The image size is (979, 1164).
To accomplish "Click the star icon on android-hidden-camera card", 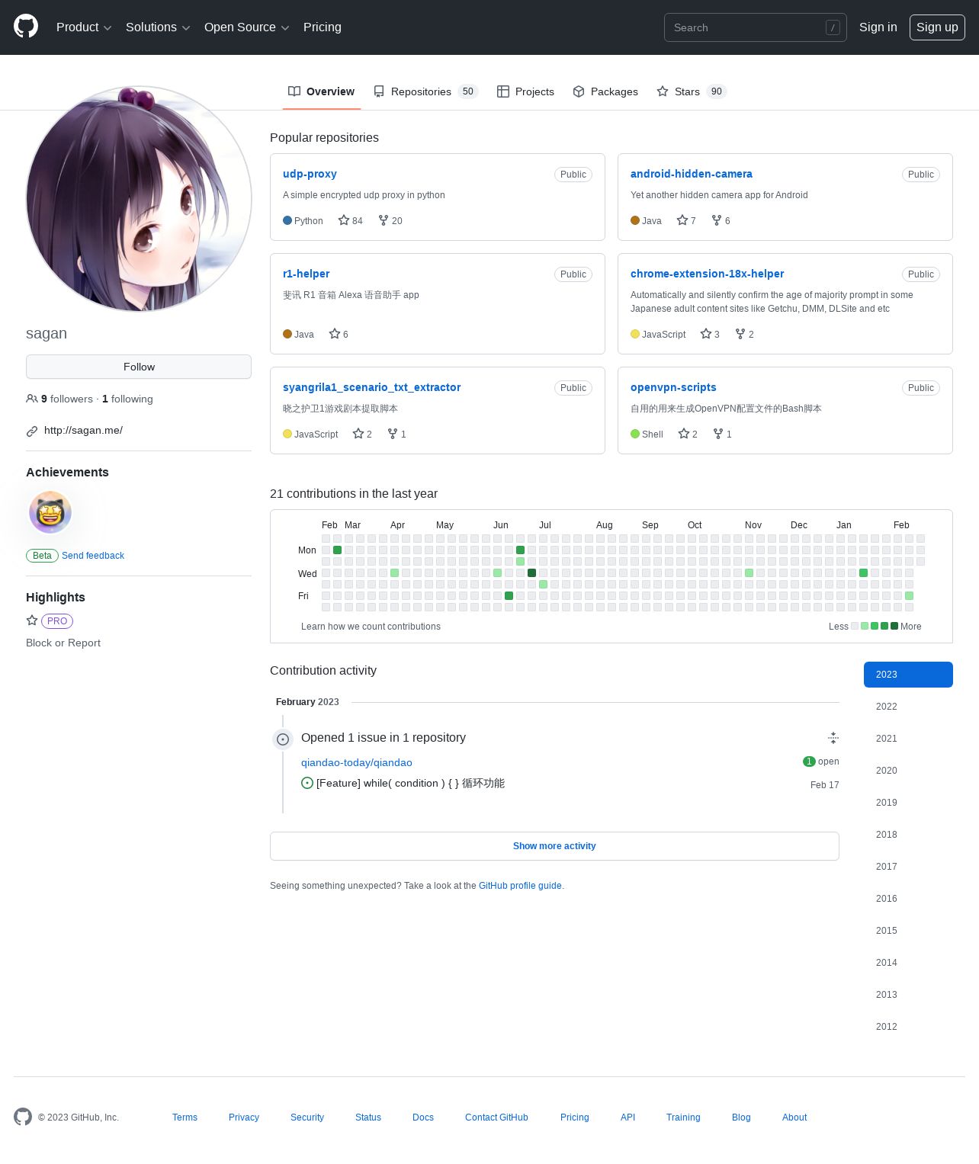I will 682,220.
